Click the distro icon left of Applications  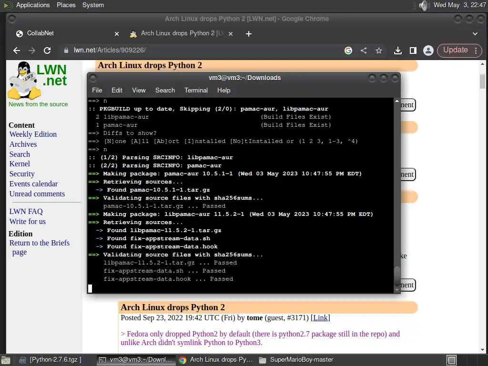click(x=8, y=5)
